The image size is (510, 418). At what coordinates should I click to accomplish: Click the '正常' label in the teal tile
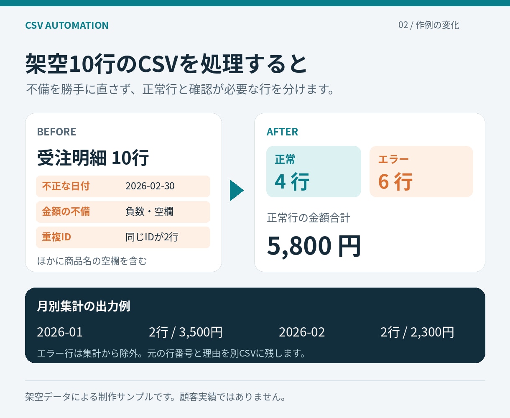click(x=285, y=159)
